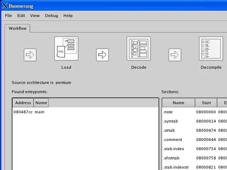This screenshot has width=227, height=170.
Task: Select the .symtab section row
Action: point(194,121)
